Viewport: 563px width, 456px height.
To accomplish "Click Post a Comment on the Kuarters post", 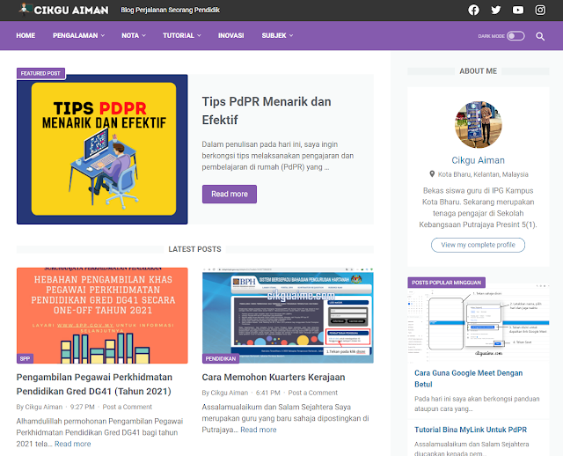I will point(313,393).
